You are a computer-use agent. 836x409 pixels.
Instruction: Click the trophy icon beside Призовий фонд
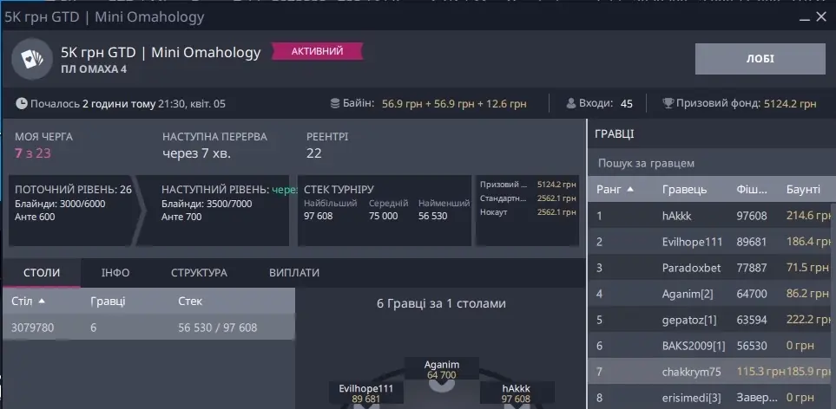[668, 104]
